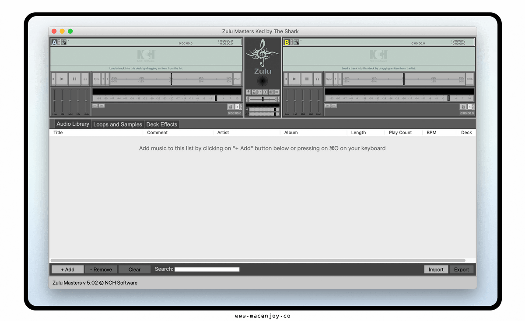
Task: Click the Deck B volume gain slider handle
Action: [448, 98]
